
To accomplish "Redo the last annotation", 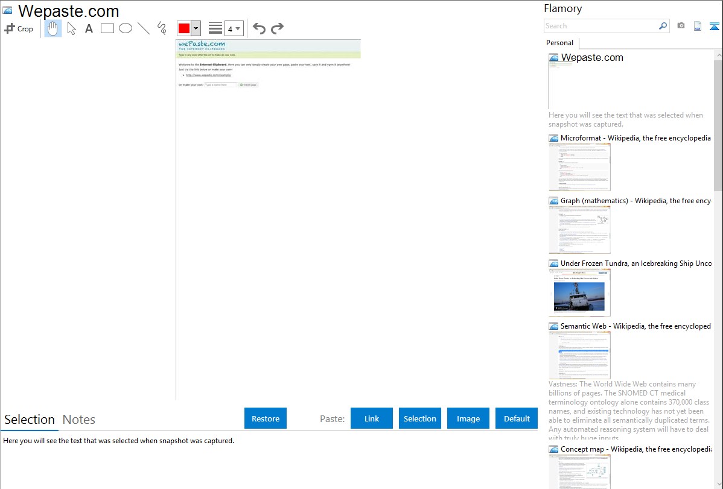I will (277, 28).
